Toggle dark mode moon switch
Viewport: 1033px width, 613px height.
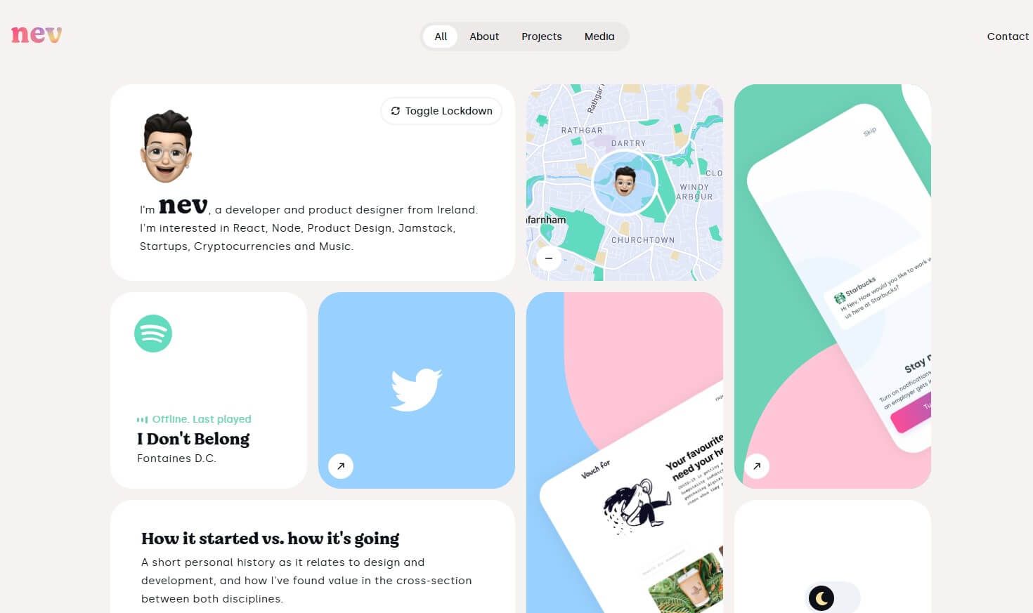coord(832,598)
